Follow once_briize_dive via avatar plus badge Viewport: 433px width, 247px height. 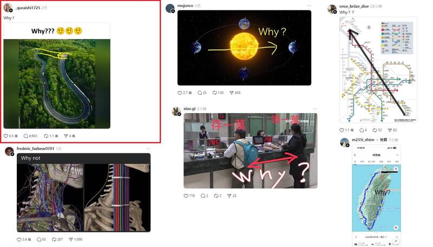point(334,11)
